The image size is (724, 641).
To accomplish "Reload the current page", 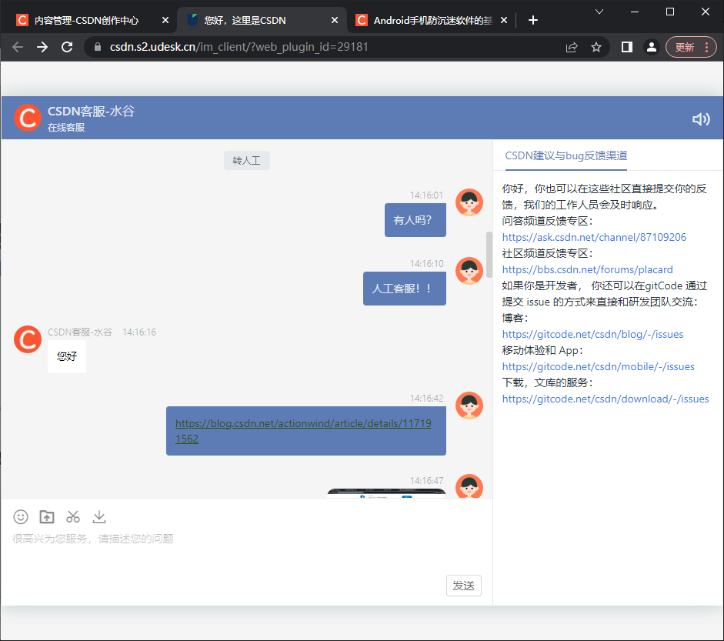I will coord(67,47).
